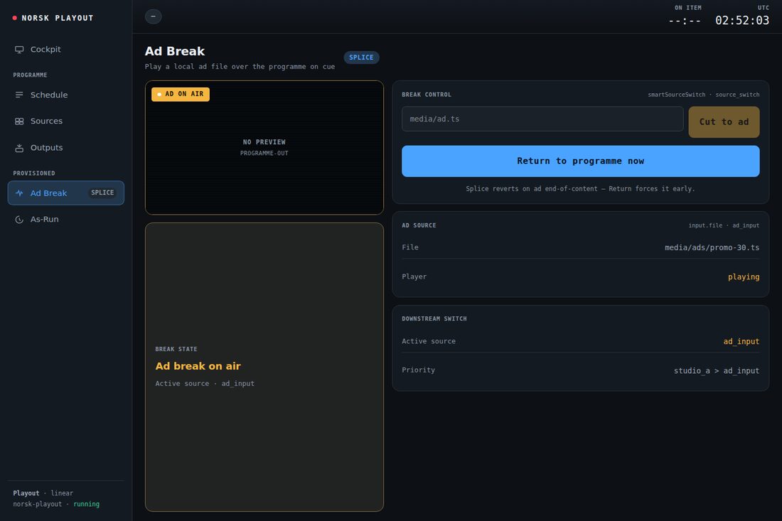This screenshot has height=521, width=782.
Task: Click the red dot beside Norsk Playout
Action: click(x=14, y=18)
